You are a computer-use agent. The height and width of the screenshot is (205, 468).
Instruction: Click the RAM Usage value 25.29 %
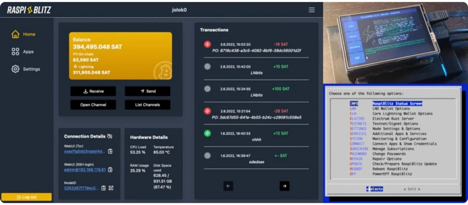[138, 171]
